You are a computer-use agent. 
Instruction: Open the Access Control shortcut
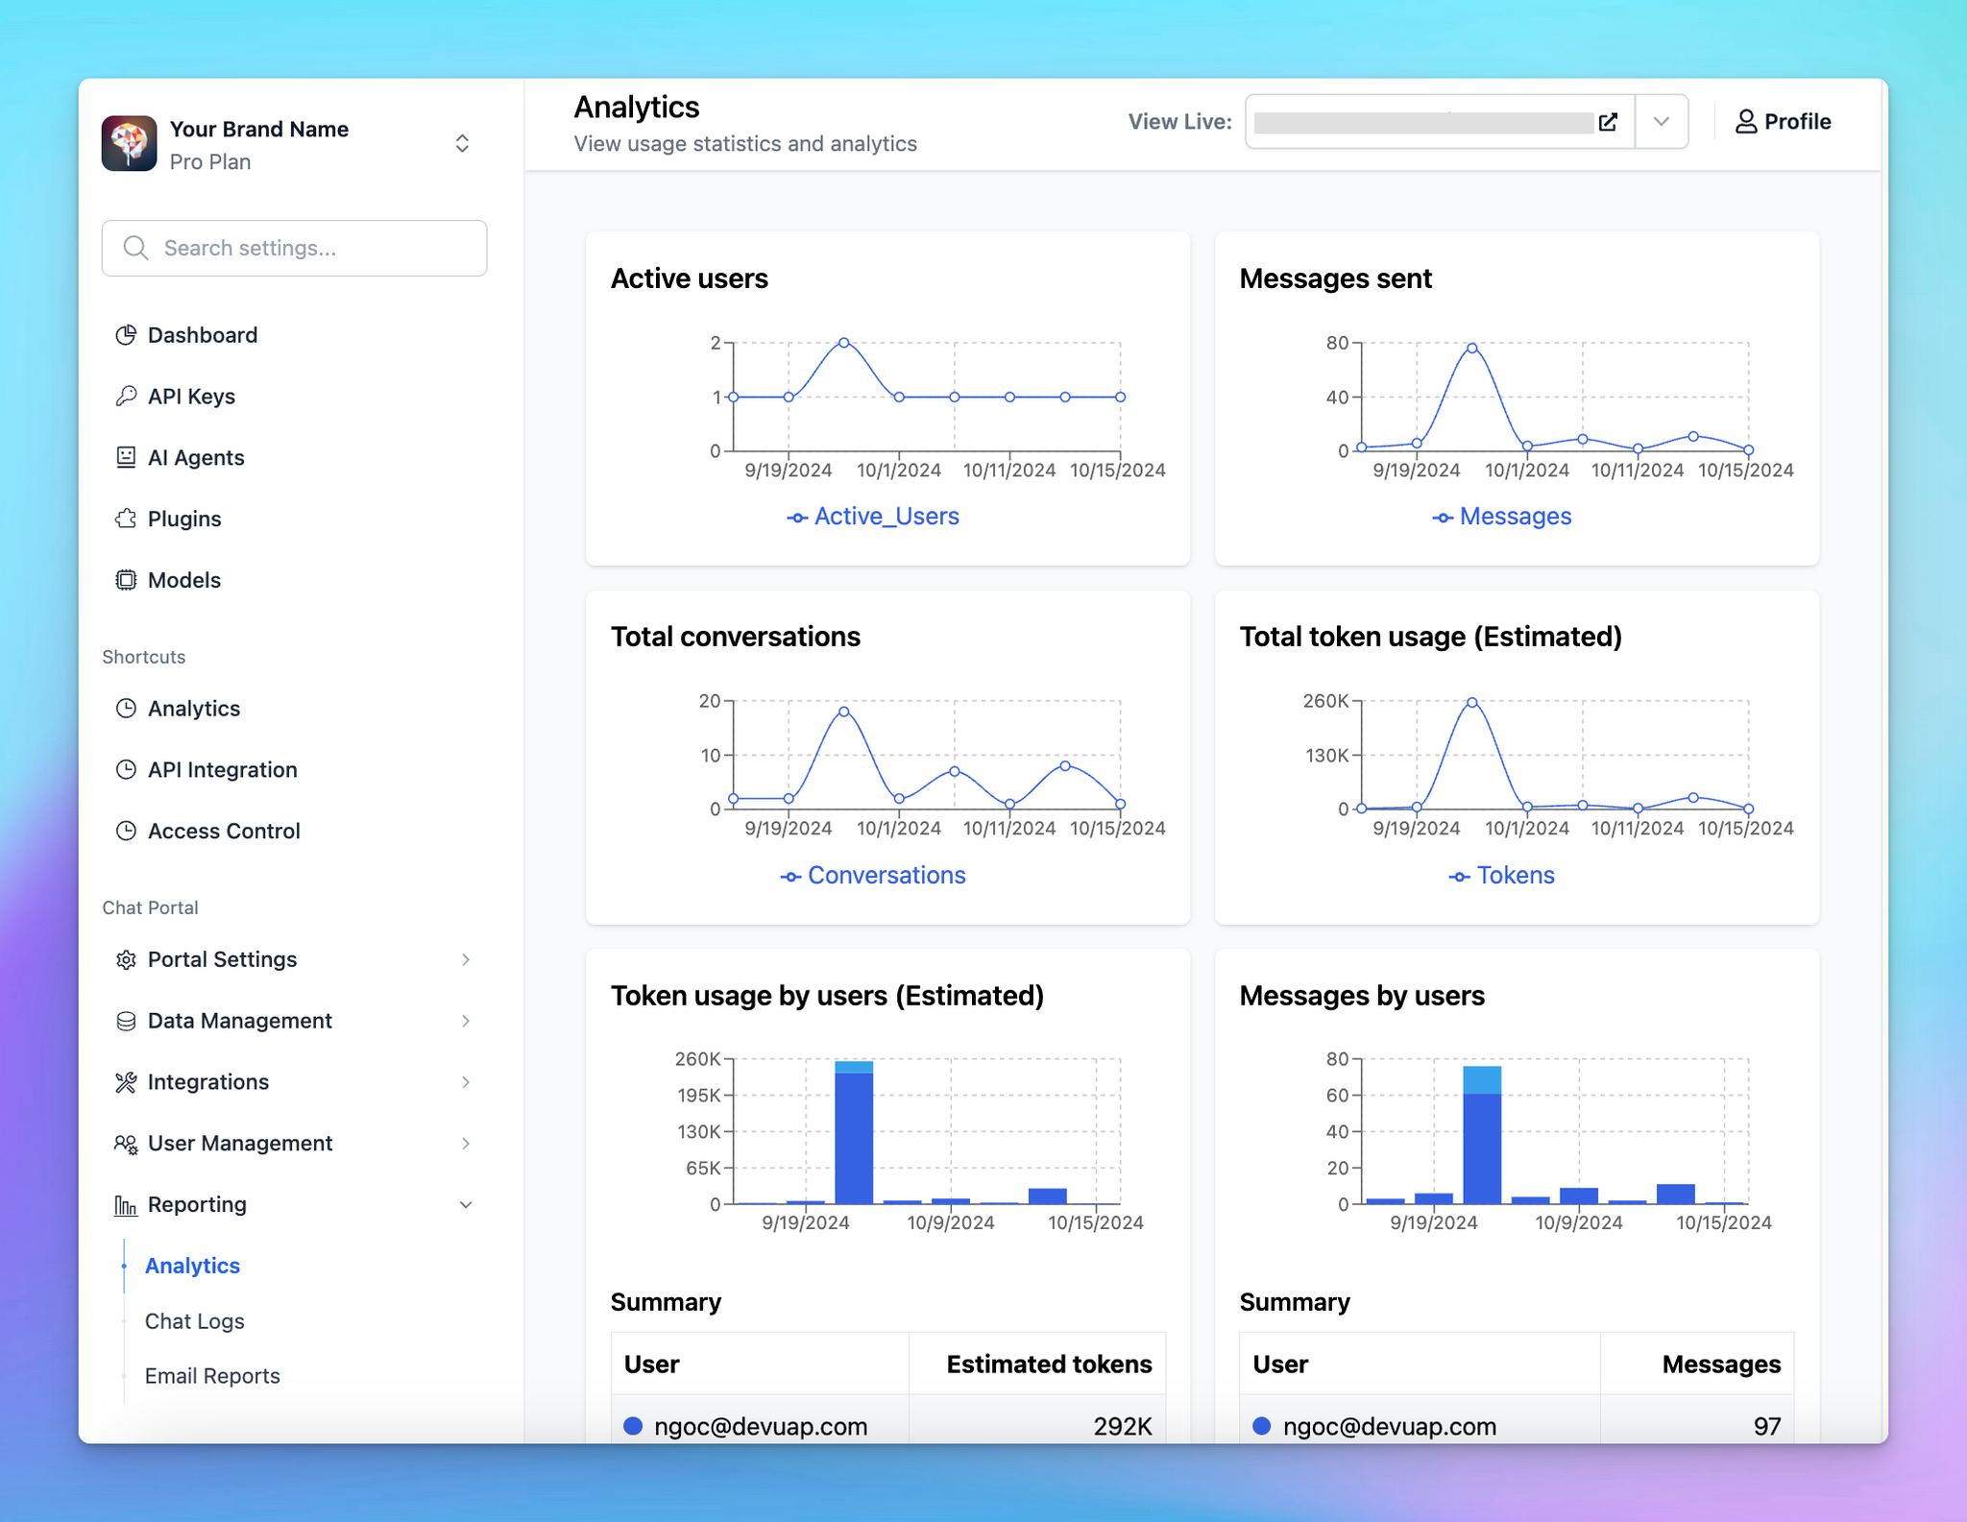coord(224,832)
